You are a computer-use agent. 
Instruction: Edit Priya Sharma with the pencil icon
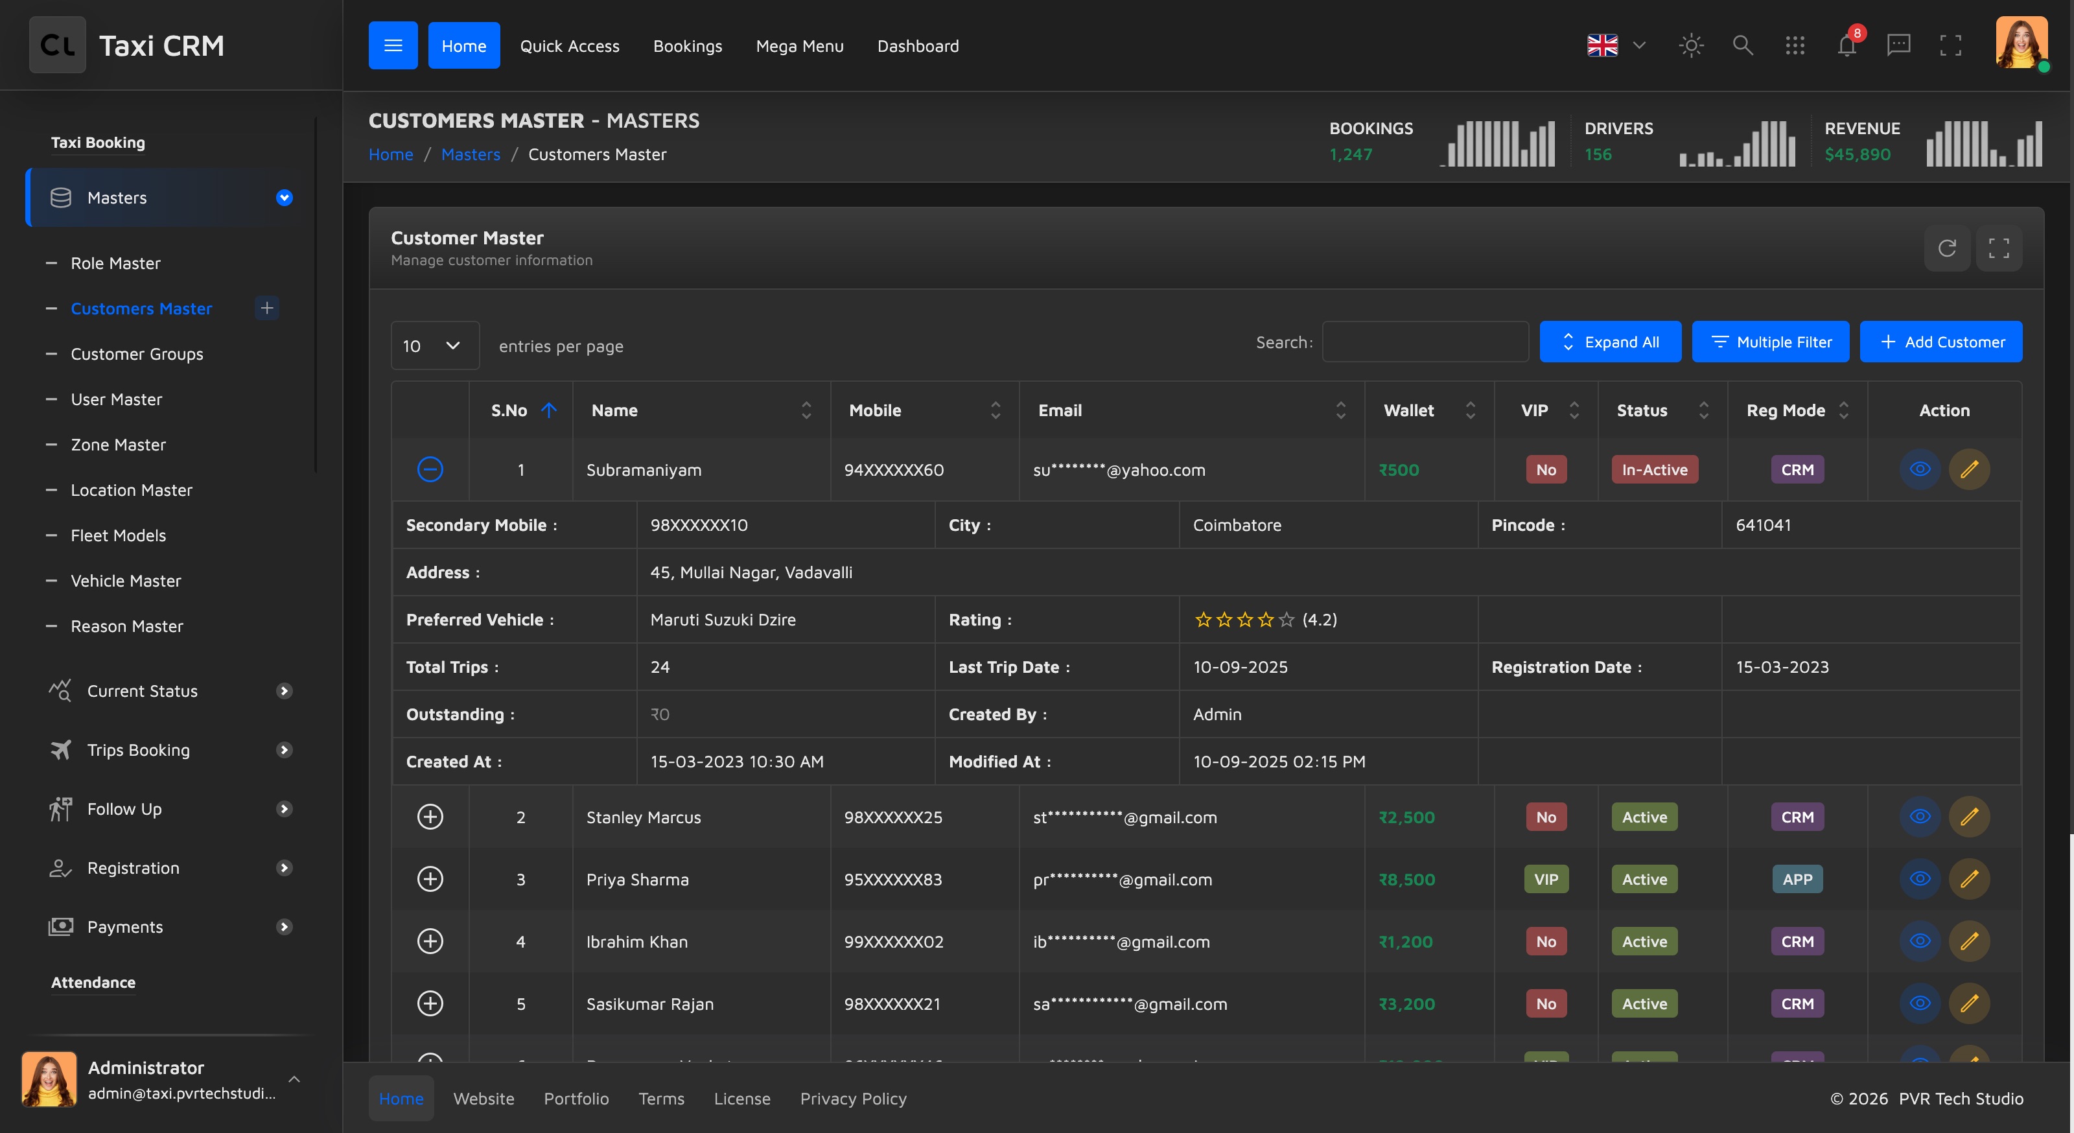(x=1968, y=878)
